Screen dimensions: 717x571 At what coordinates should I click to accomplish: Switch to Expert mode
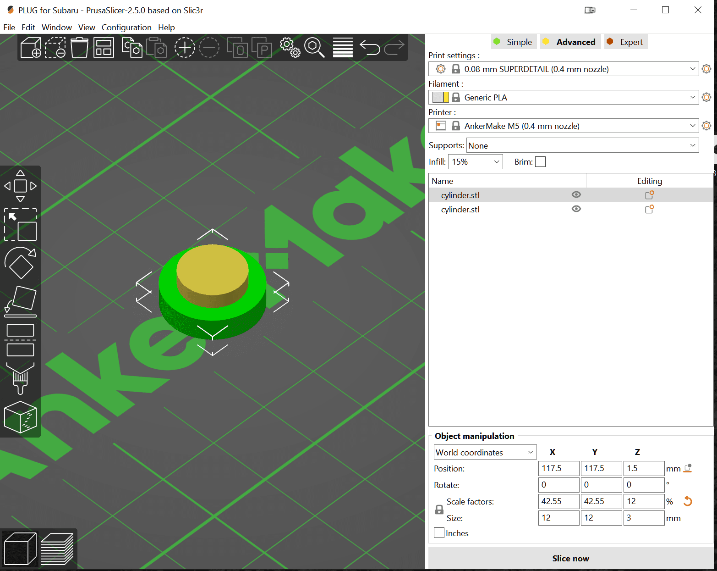626,42
